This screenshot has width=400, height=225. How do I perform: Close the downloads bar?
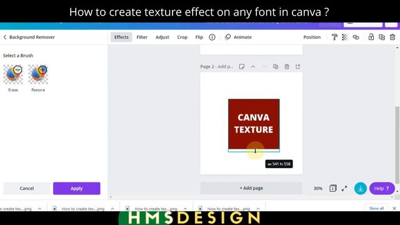pyautogui.click(x=394, y=208)
